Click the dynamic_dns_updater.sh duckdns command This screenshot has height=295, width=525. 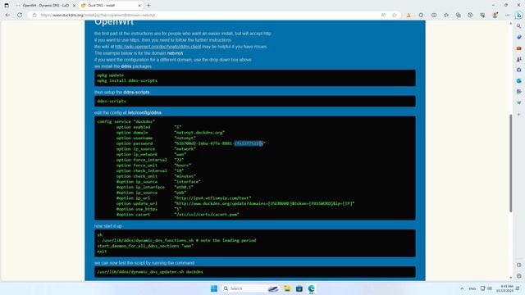[150, 272]
